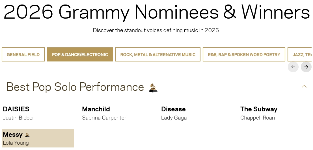This screenshot has height=150, width=313.
Task: Click the winner gramophone icon next to Messy
Action: [x=27, y=135]
